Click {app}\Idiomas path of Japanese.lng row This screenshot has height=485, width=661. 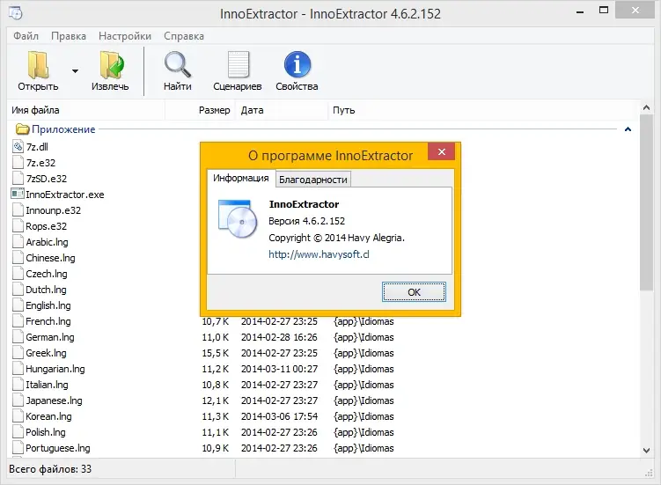(364, 400)
